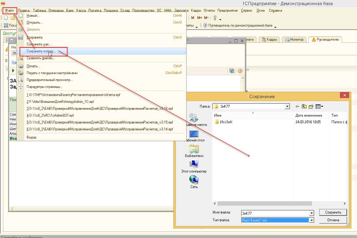357x238 pixels.
Task: Open the Предприятие menu
Action: tap(227, 10)
